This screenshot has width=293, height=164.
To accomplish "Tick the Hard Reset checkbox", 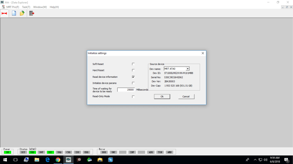I will coord(133,70).
